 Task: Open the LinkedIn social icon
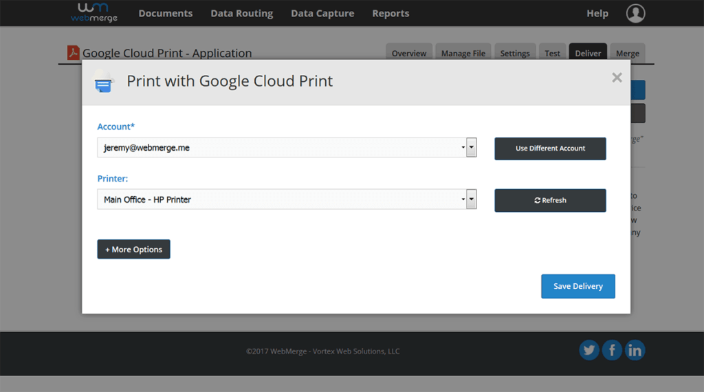click(x=635, y=350)
